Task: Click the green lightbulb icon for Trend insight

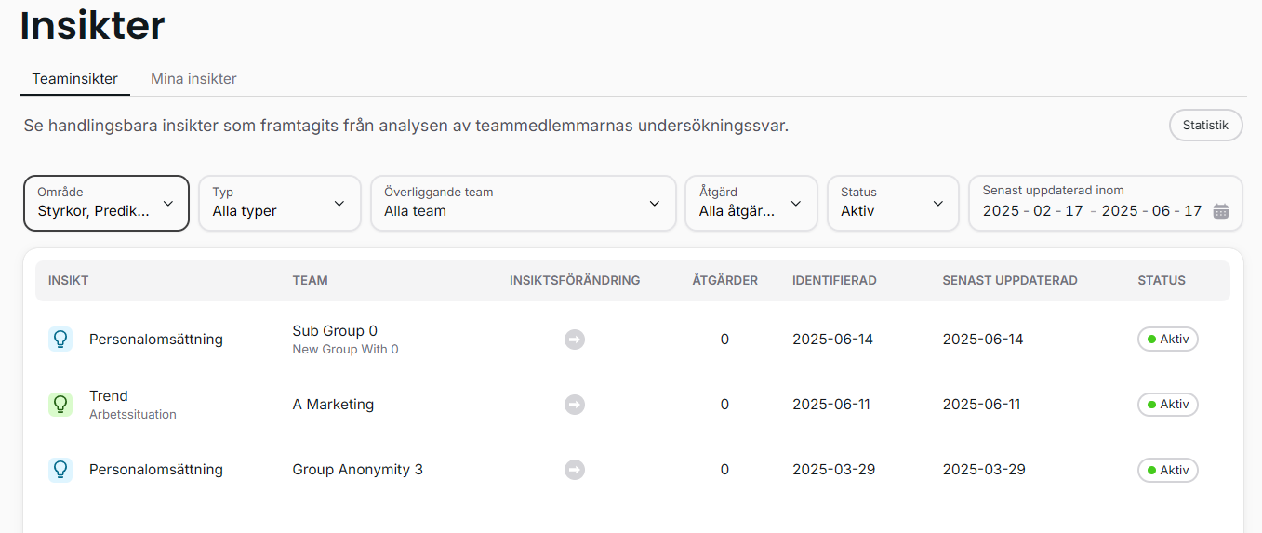Action: coord(60,405)
